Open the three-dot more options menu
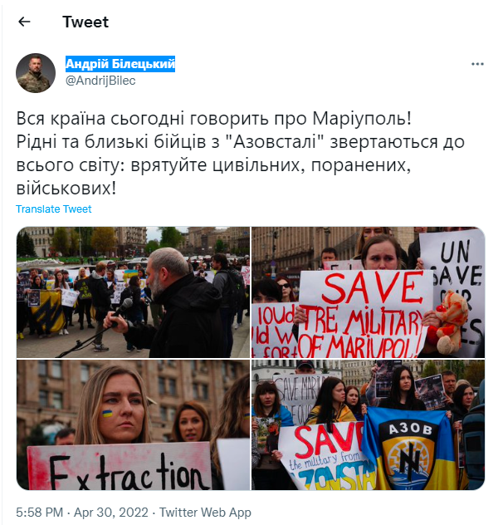498x525 pixels. point(477,64)
